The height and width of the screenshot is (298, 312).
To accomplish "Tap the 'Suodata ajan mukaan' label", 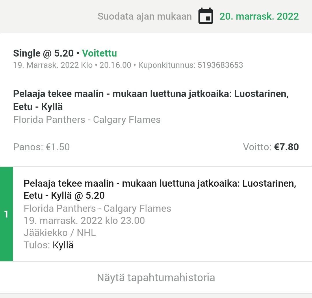I will 144,16.
